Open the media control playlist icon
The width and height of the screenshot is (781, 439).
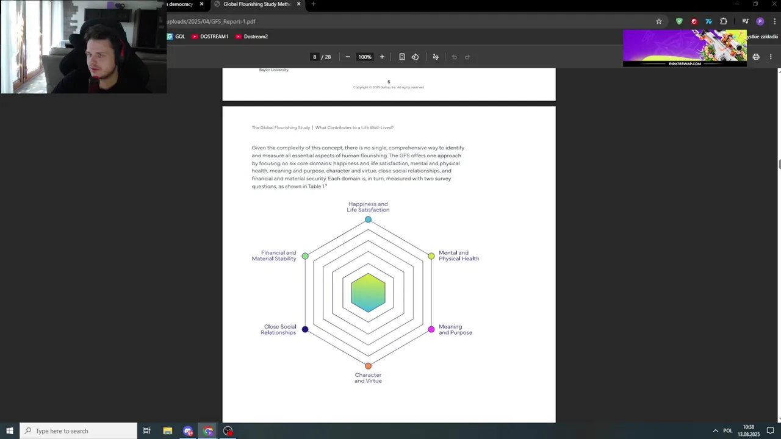point(745,21)
